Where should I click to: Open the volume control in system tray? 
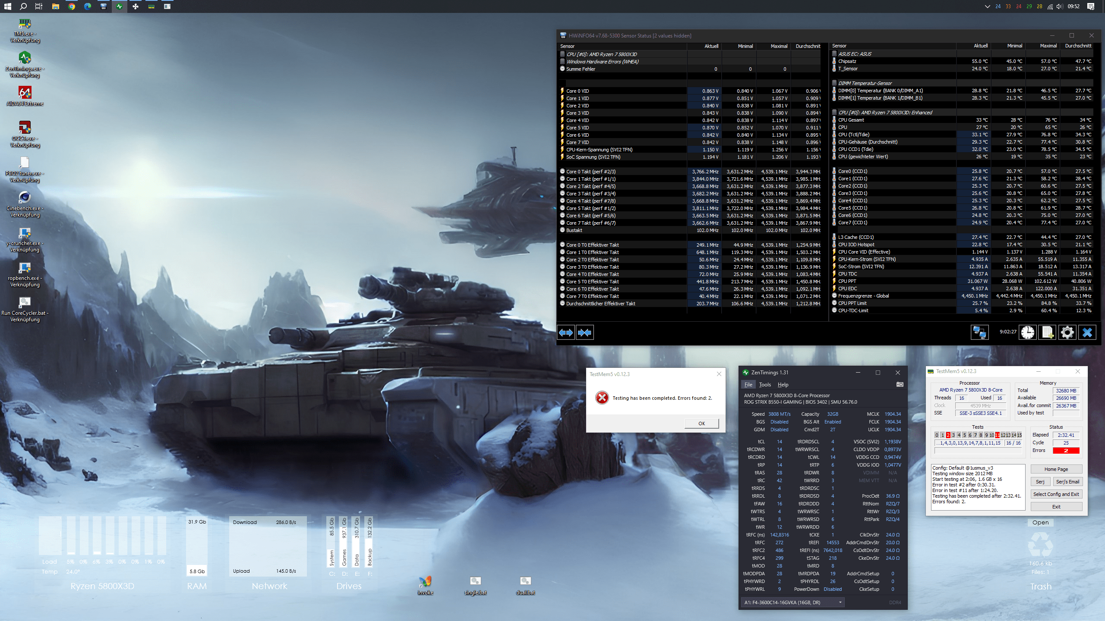(x=1060, y=6)
